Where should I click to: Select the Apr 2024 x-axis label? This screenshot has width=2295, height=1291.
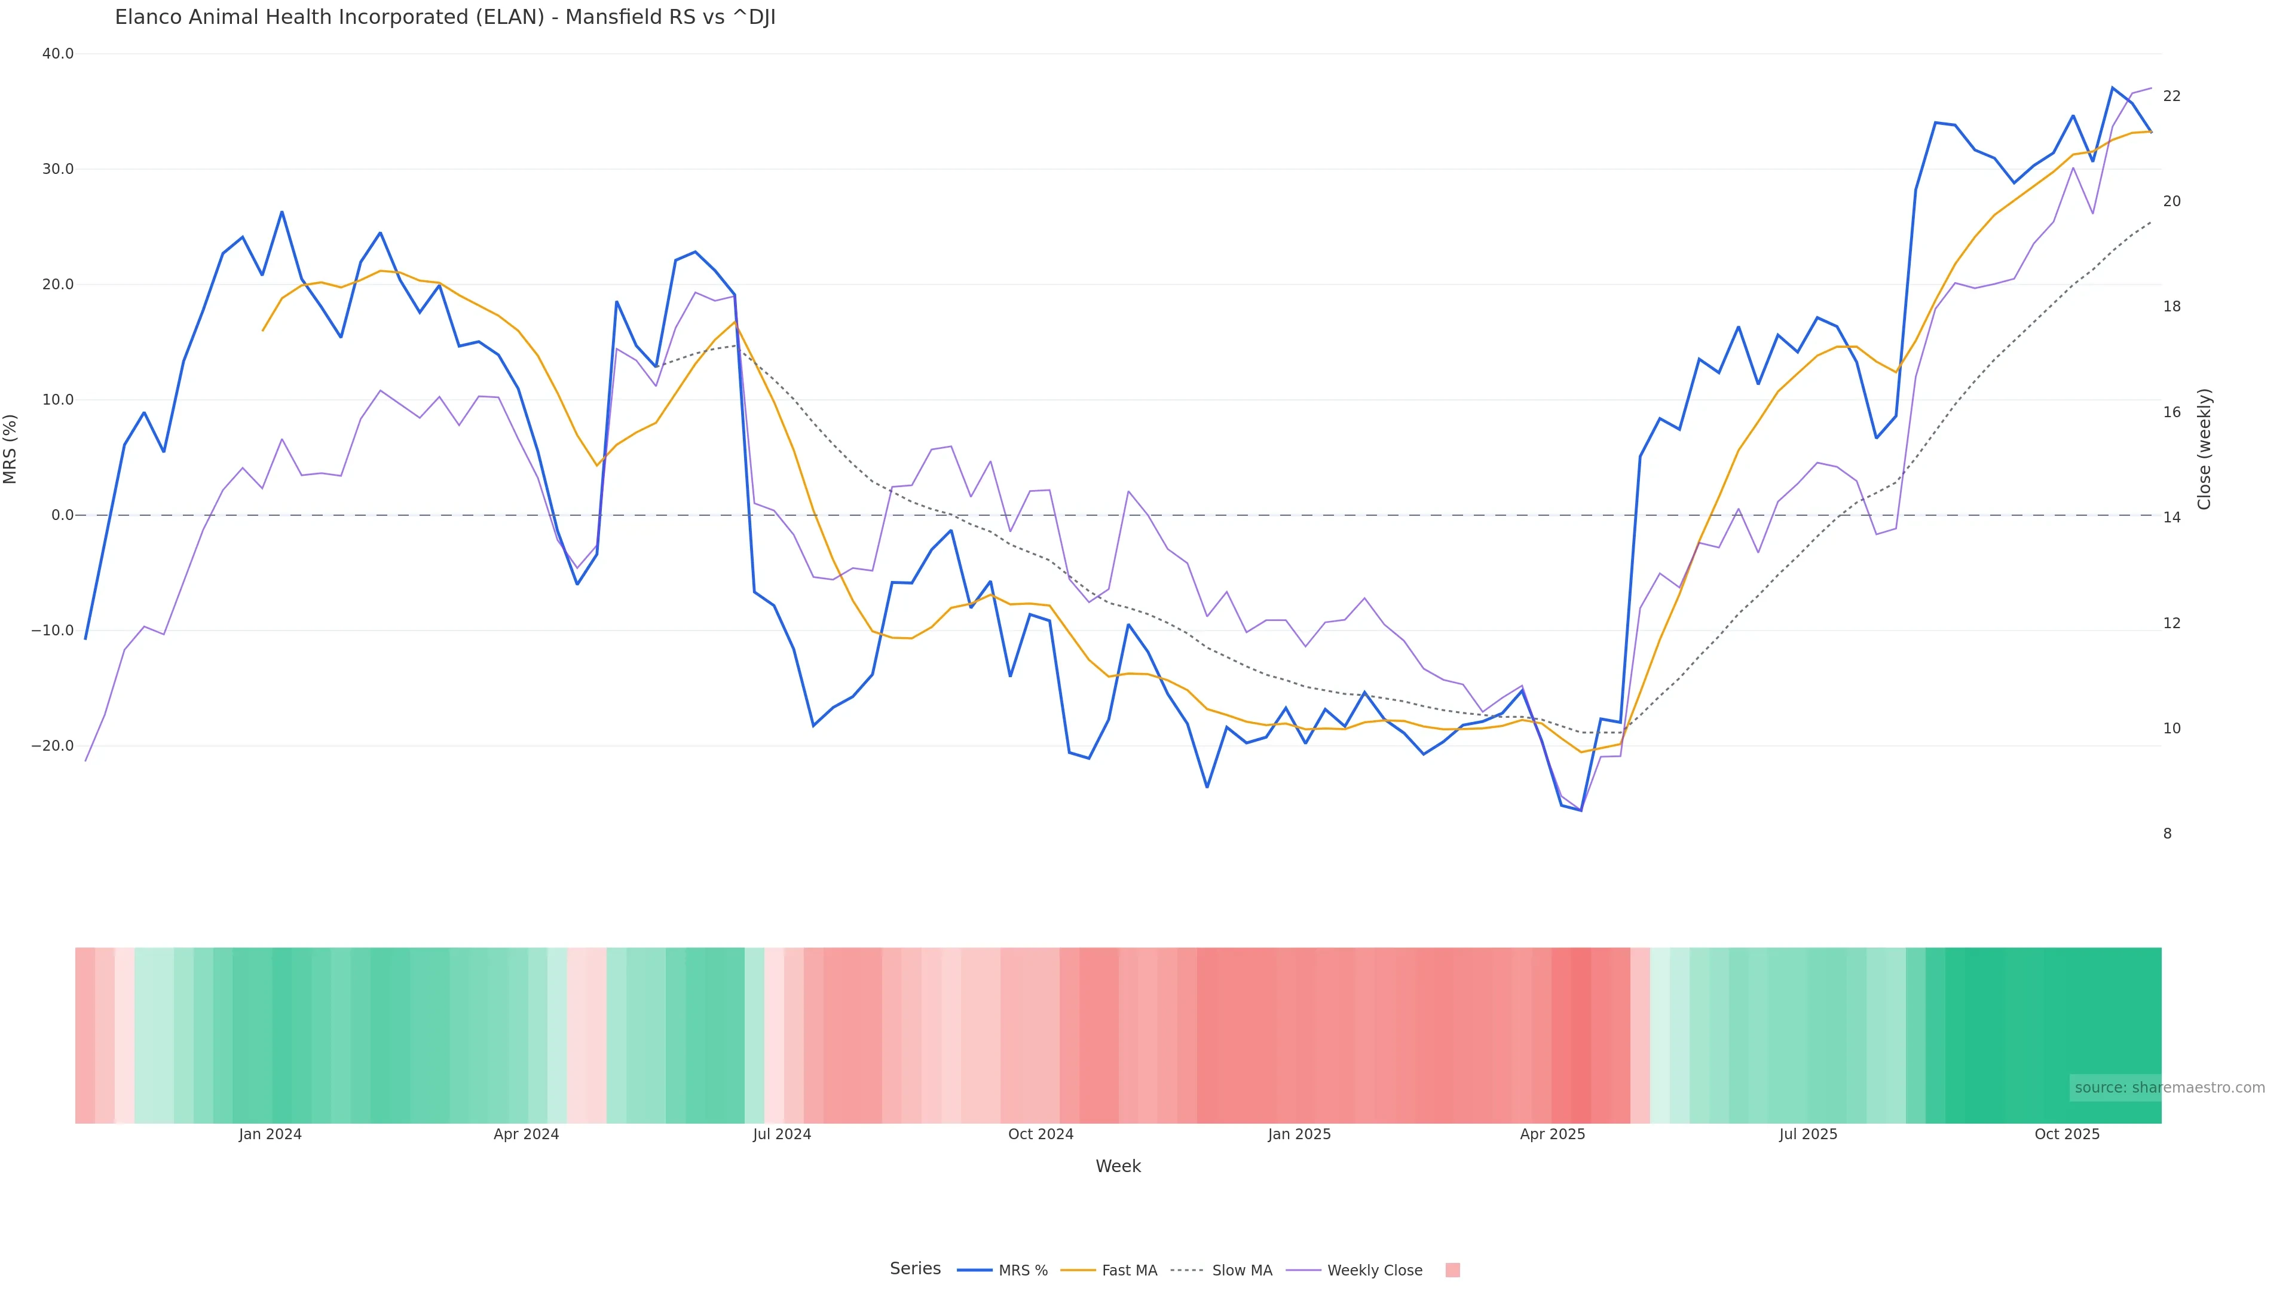pyautogui.click(x=526, y=1135)
